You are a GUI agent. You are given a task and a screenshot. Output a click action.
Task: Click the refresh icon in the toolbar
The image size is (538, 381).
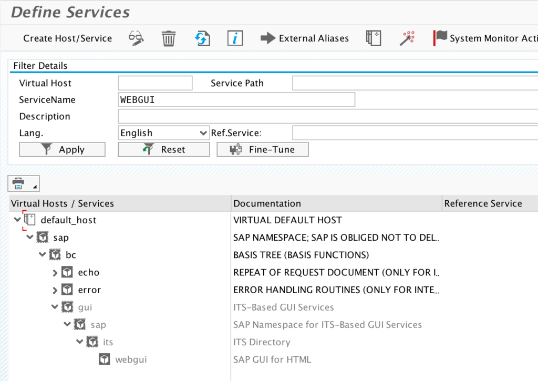(202, 38)
